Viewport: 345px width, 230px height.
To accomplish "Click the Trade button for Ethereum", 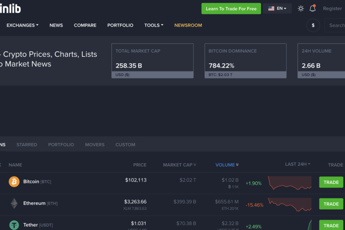I will pos(331,204).
